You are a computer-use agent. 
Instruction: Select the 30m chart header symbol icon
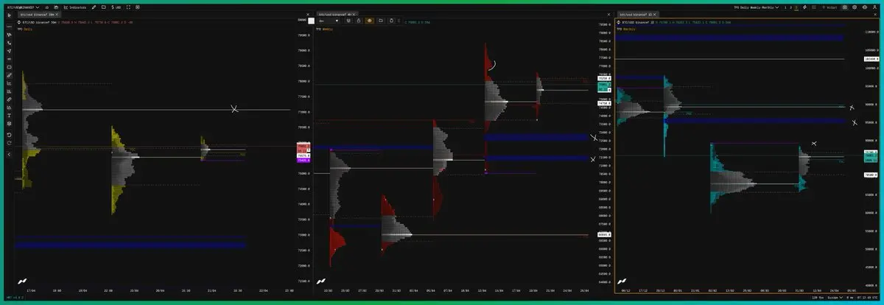click(19, 22)
